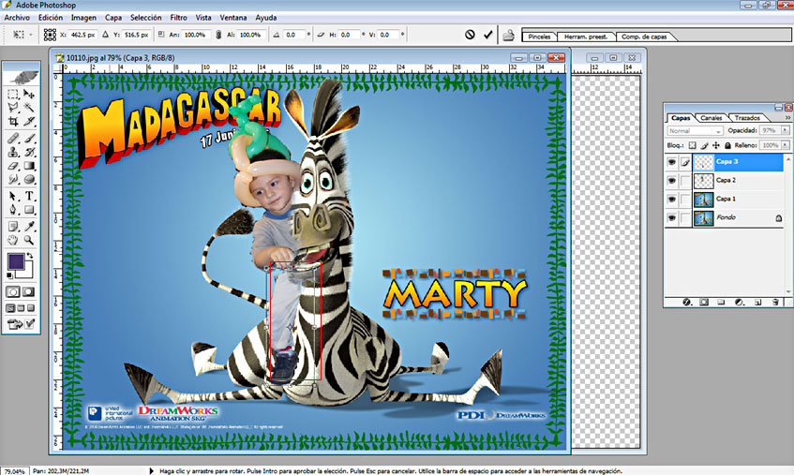The width and height of the screenshot is (794, 475).
Task: Create a new layer icon
Action: coord(758,302)
